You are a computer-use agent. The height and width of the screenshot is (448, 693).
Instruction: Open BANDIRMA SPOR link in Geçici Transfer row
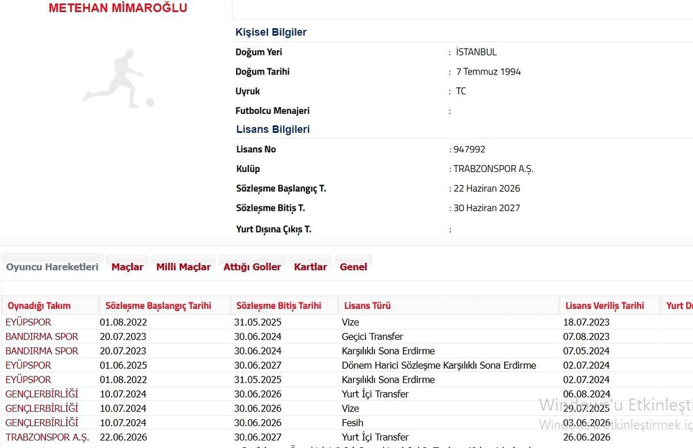(x=42, y=337)
